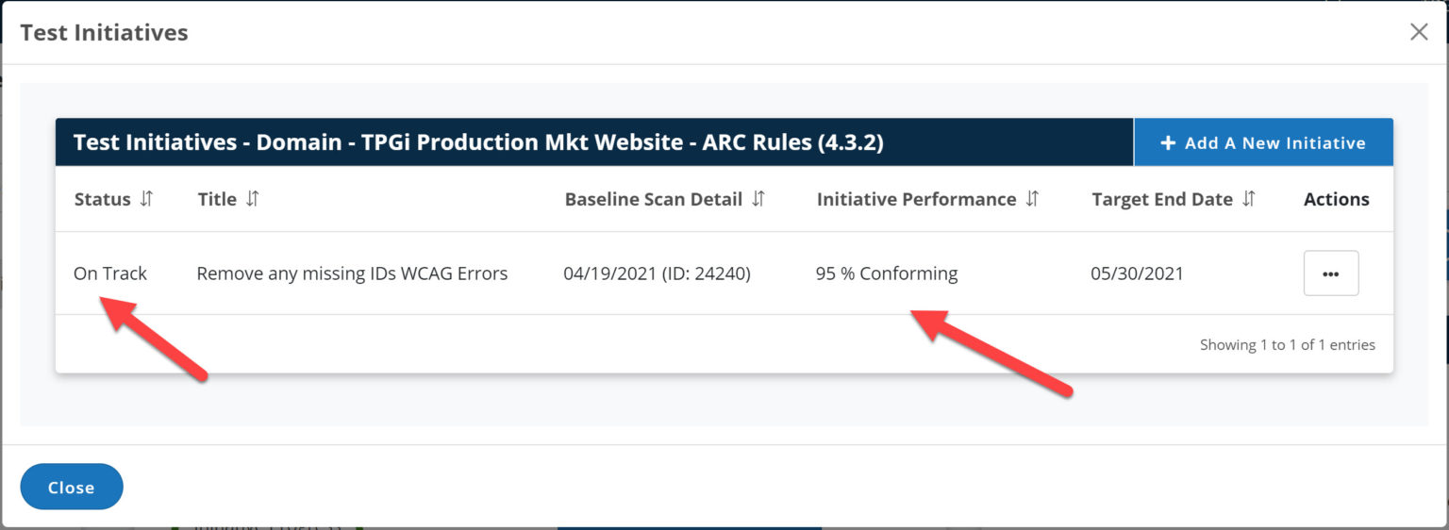Click Initiative Performance sort arrows icon
The image size is (1449, 530).
1032,199
